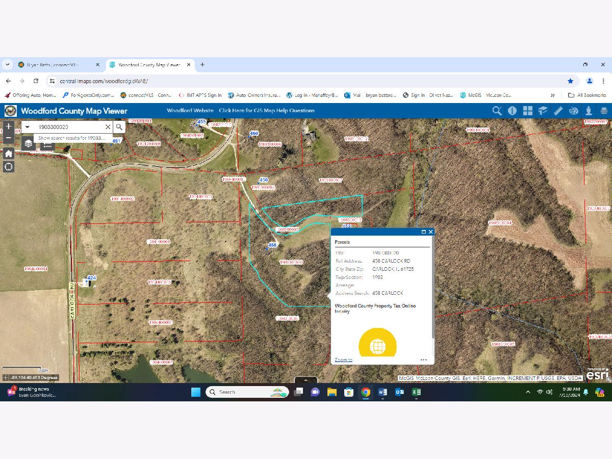Viewport: 612px width, 459px height.
Task: Zoom out of map with minus button
Action: click(9, 138)
